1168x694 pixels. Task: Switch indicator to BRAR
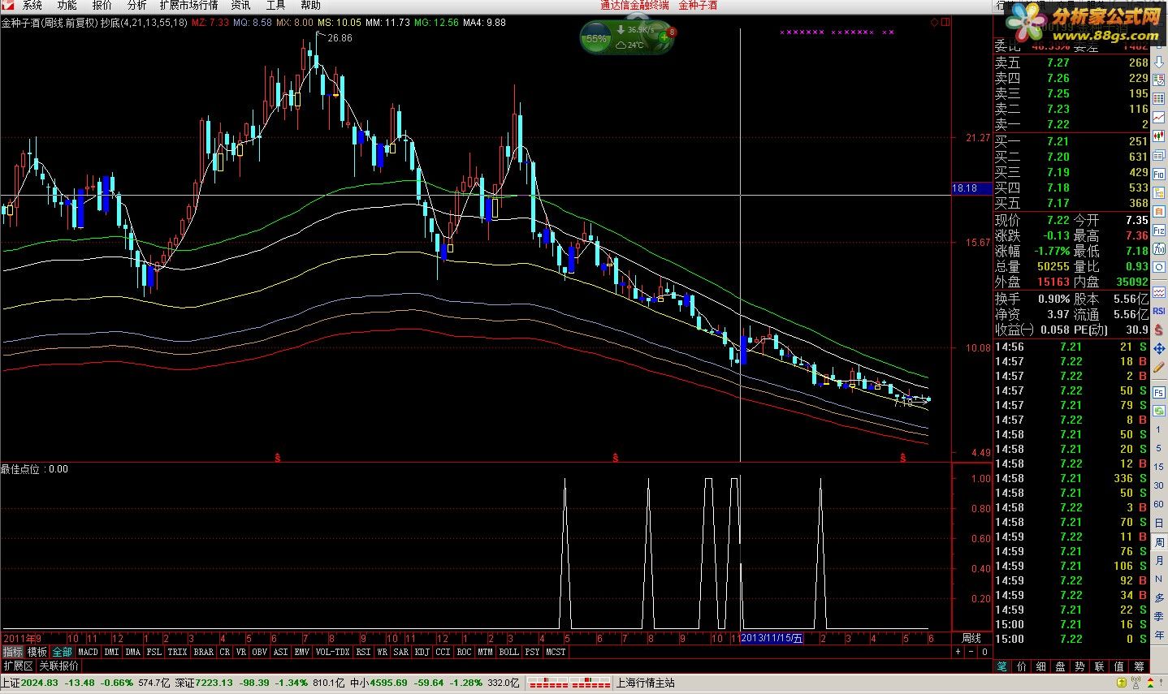pyautogui.click(x=204, y=652)
